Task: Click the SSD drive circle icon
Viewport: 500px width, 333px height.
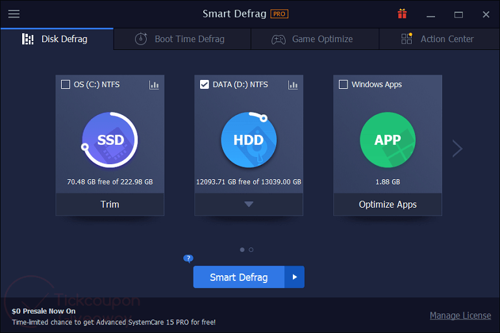Action: coord(110,140)
